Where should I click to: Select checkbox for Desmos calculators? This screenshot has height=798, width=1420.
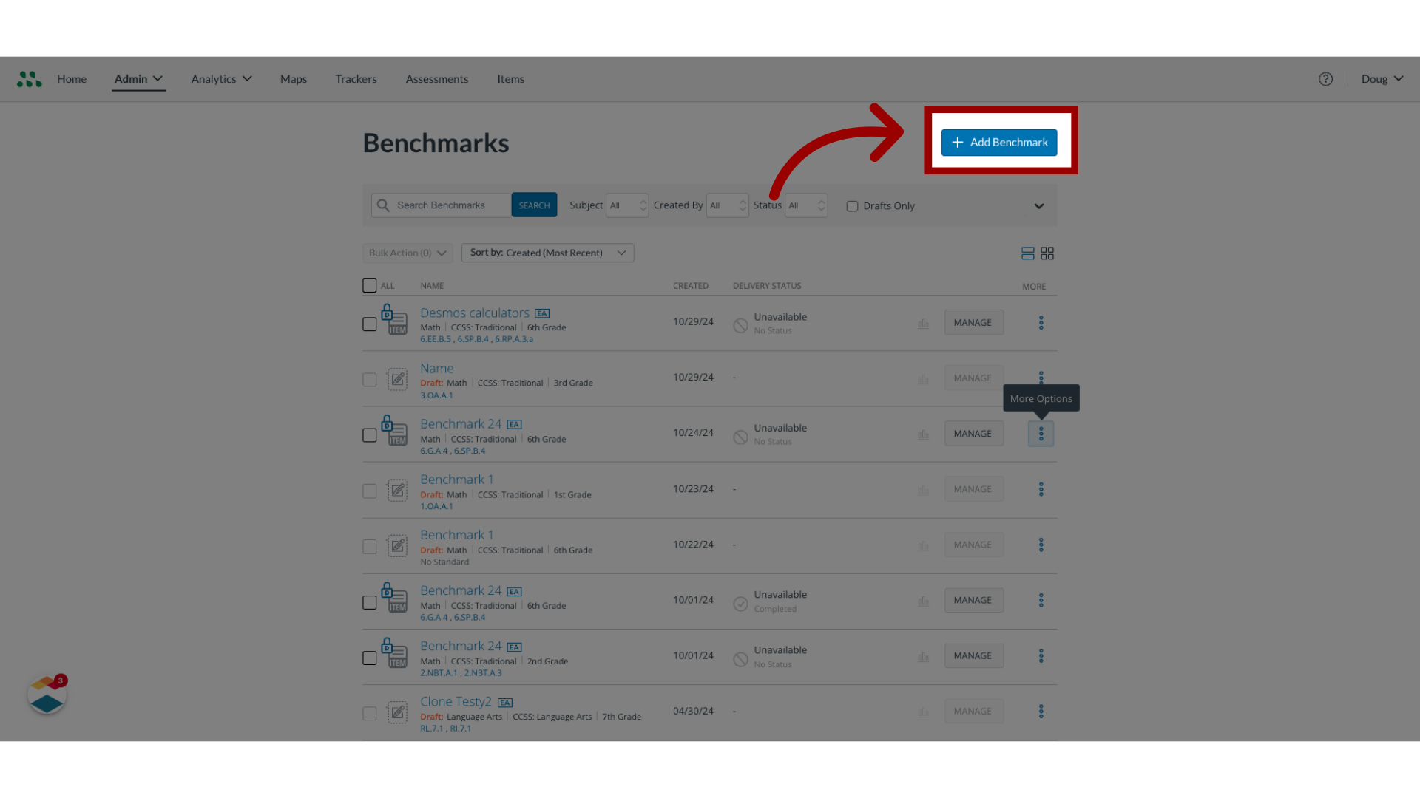click(x=370, y=324)
